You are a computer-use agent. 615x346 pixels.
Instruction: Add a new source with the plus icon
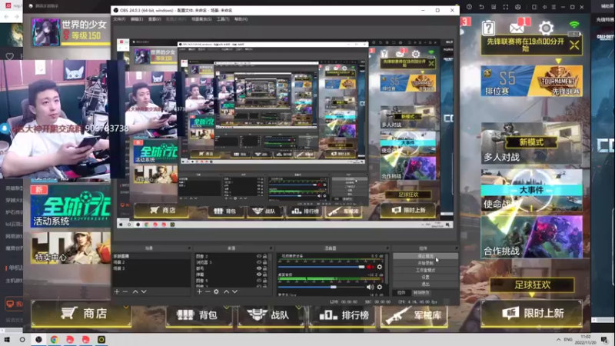pos(199,292)
